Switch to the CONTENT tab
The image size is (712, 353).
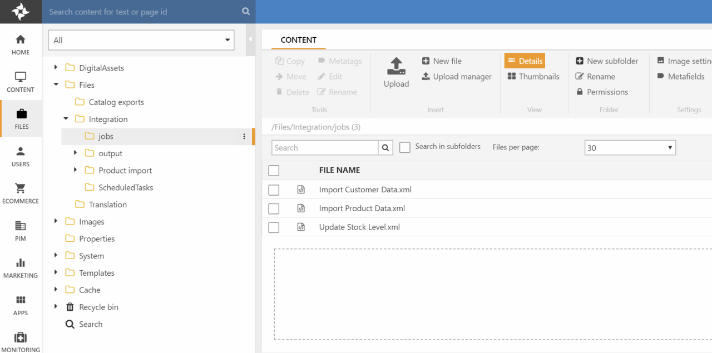tap(298, 40)
